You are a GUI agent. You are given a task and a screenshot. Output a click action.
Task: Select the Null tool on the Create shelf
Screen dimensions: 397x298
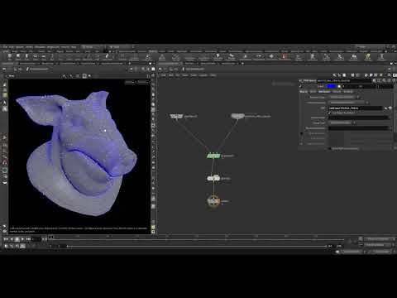click(52, 57)
